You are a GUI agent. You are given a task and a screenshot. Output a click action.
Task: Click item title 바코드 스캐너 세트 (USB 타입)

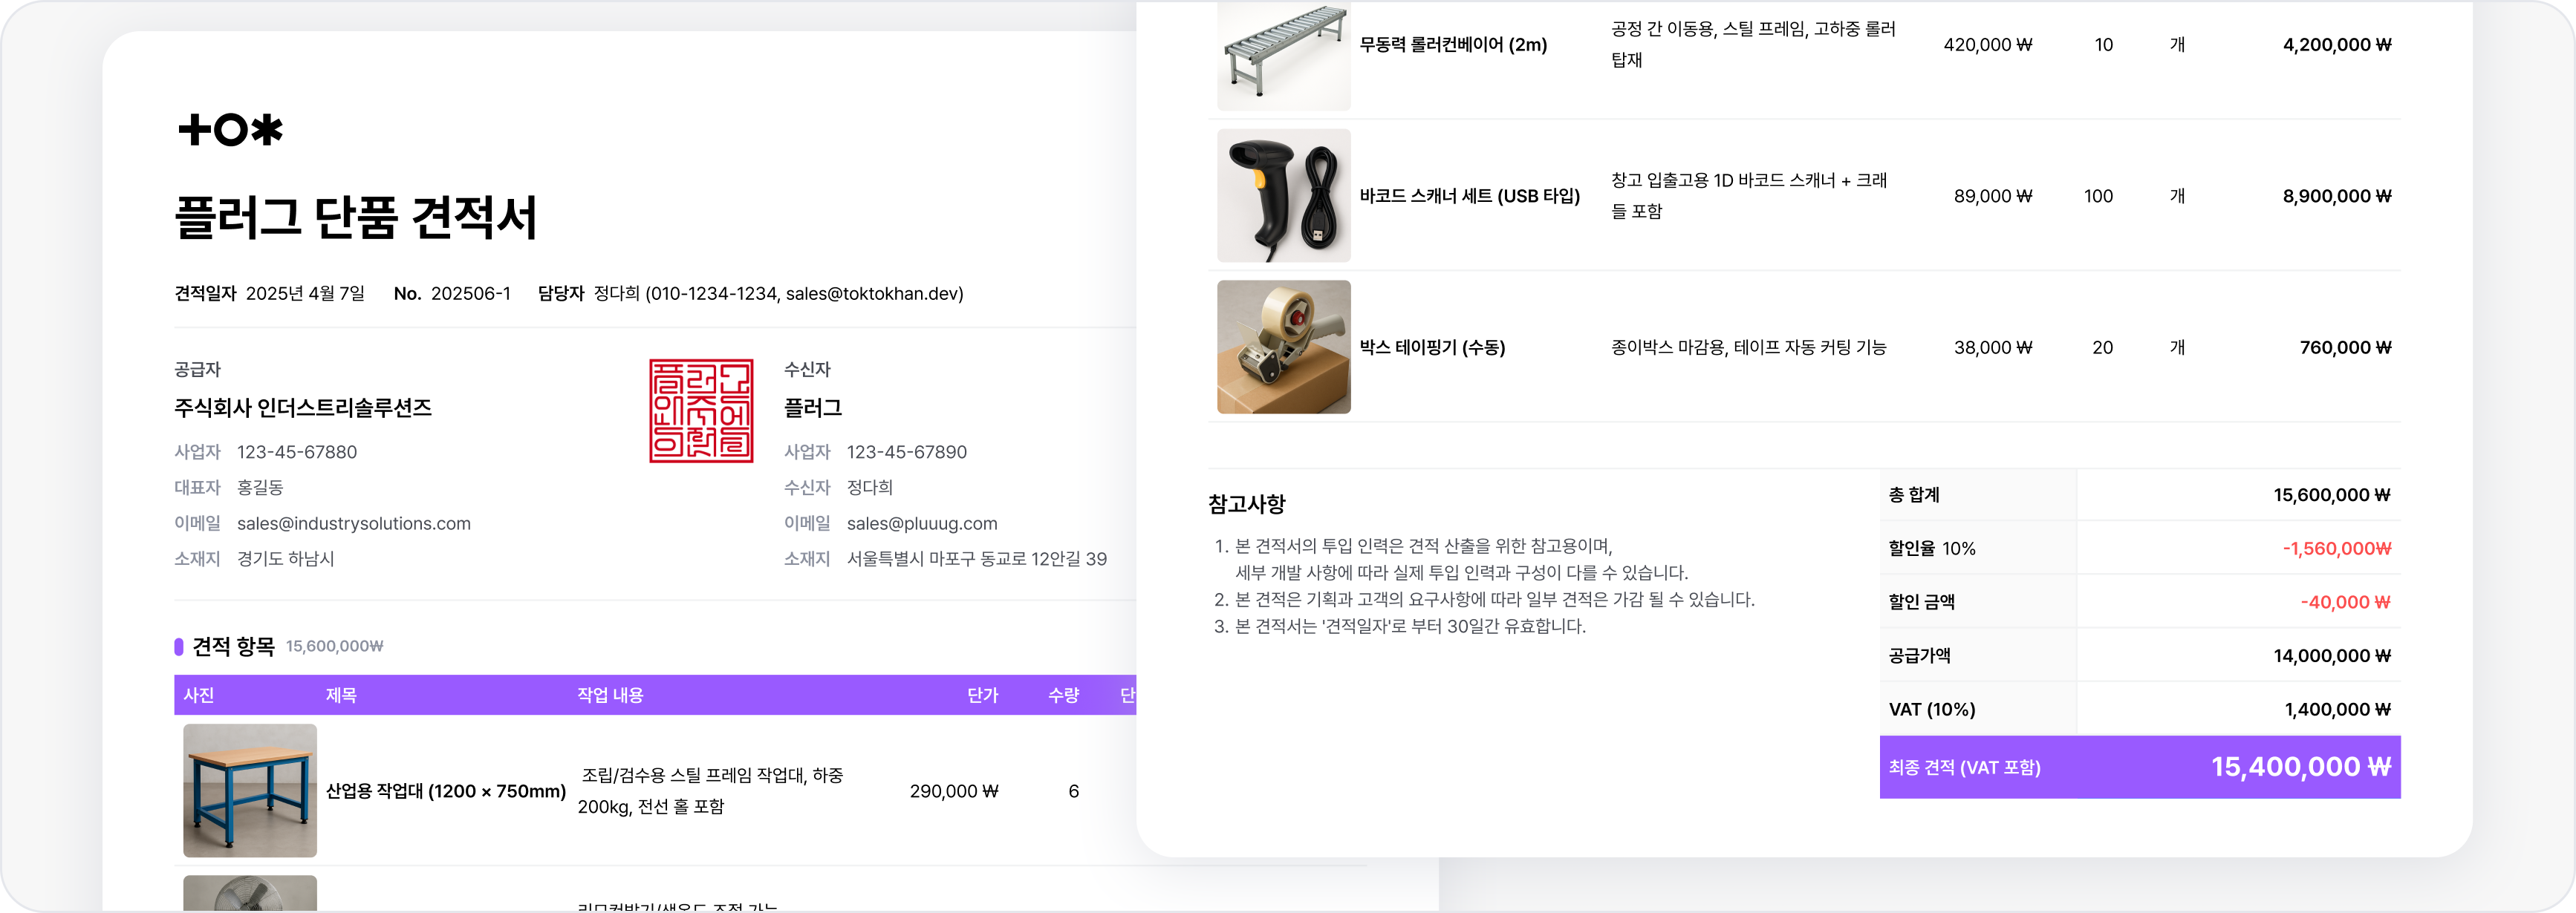(x=1470, y=196)
